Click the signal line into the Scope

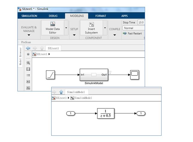click(119, 75)
